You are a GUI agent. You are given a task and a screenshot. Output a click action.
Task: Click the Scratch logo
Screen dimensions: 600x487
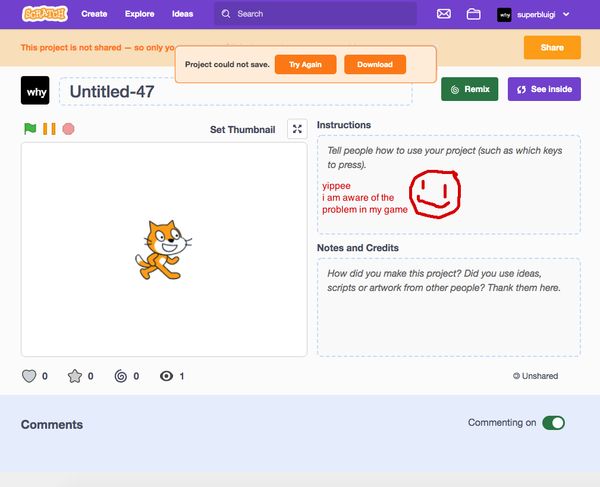coord(45,14)
